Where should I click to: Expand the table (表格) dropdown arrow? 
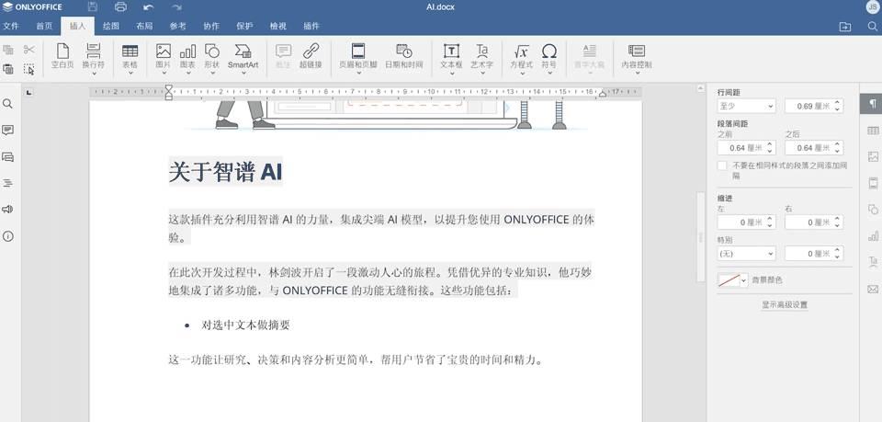click(130, 74)
